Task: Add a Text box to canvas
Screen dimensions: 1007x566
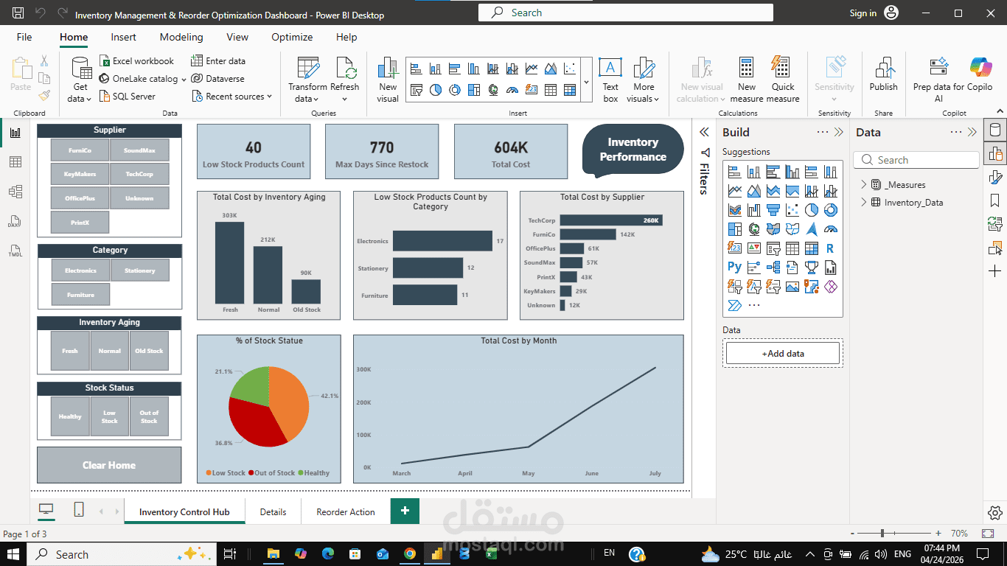Action: tap(610, 80)
